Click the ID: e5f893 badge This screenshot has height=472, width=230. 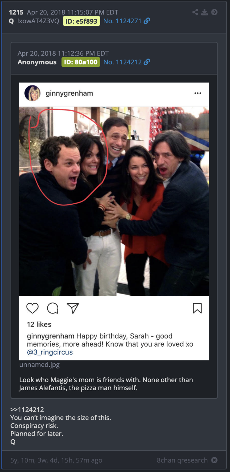pyautogui.click(x=82, y=21)
